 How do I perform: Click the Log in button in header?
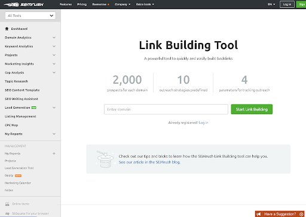(287, 4)
